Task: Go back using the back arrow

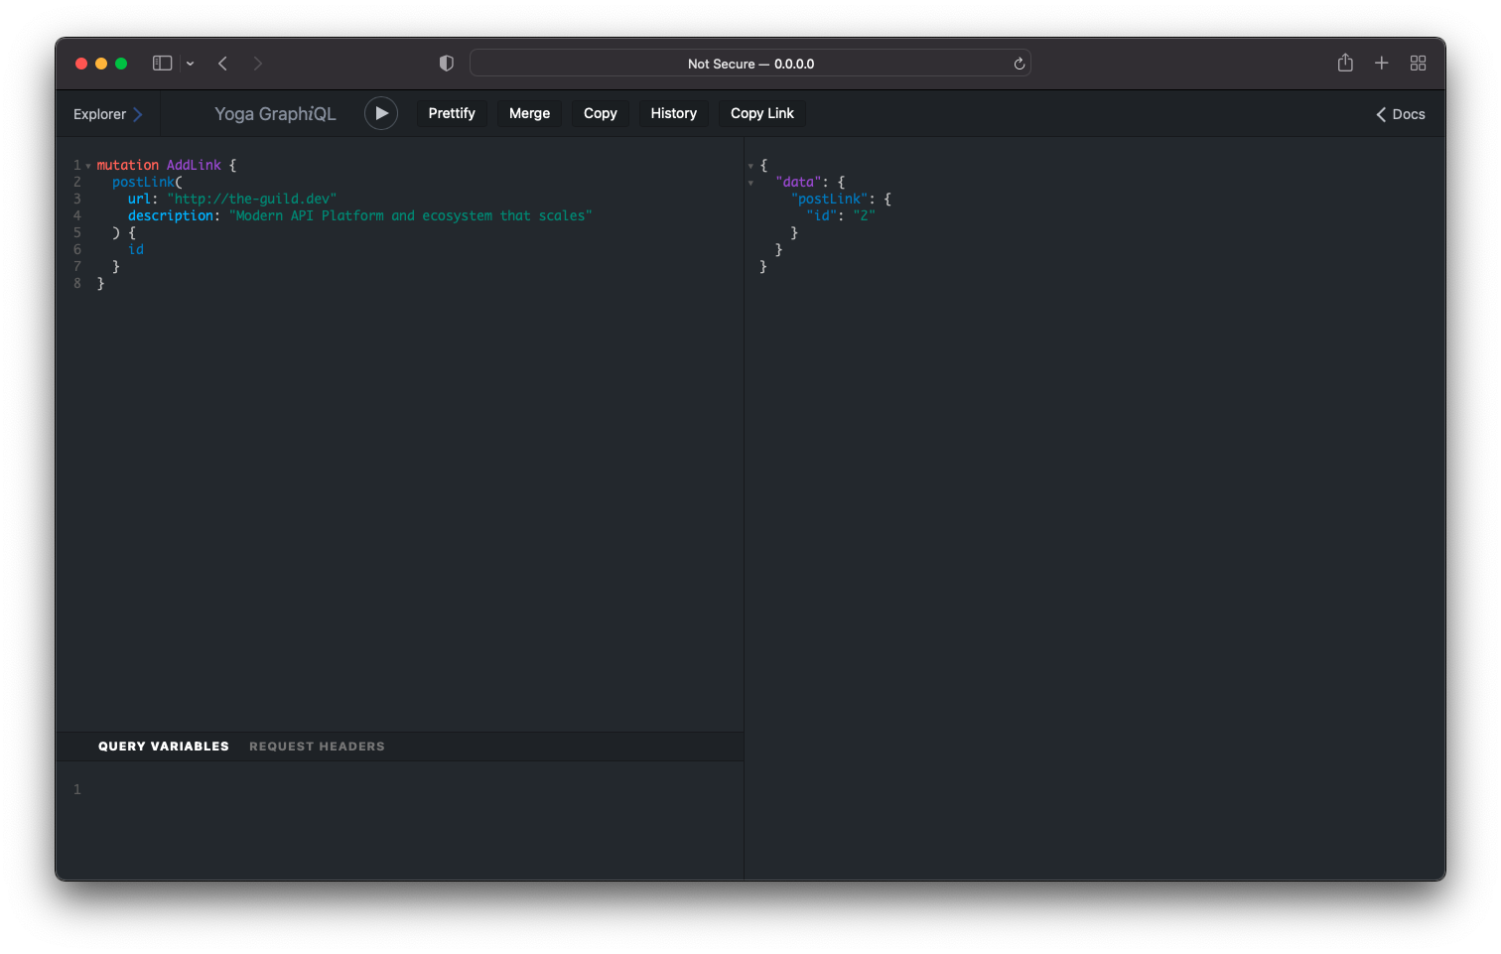Action: (x=223, y=64)
